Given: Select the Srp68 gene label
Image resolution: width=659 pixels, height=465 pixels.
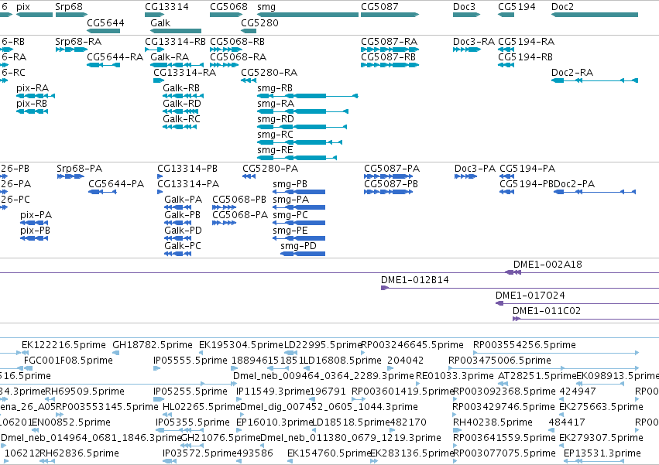Looking at the screenshot, I should [x=69, y=7].
